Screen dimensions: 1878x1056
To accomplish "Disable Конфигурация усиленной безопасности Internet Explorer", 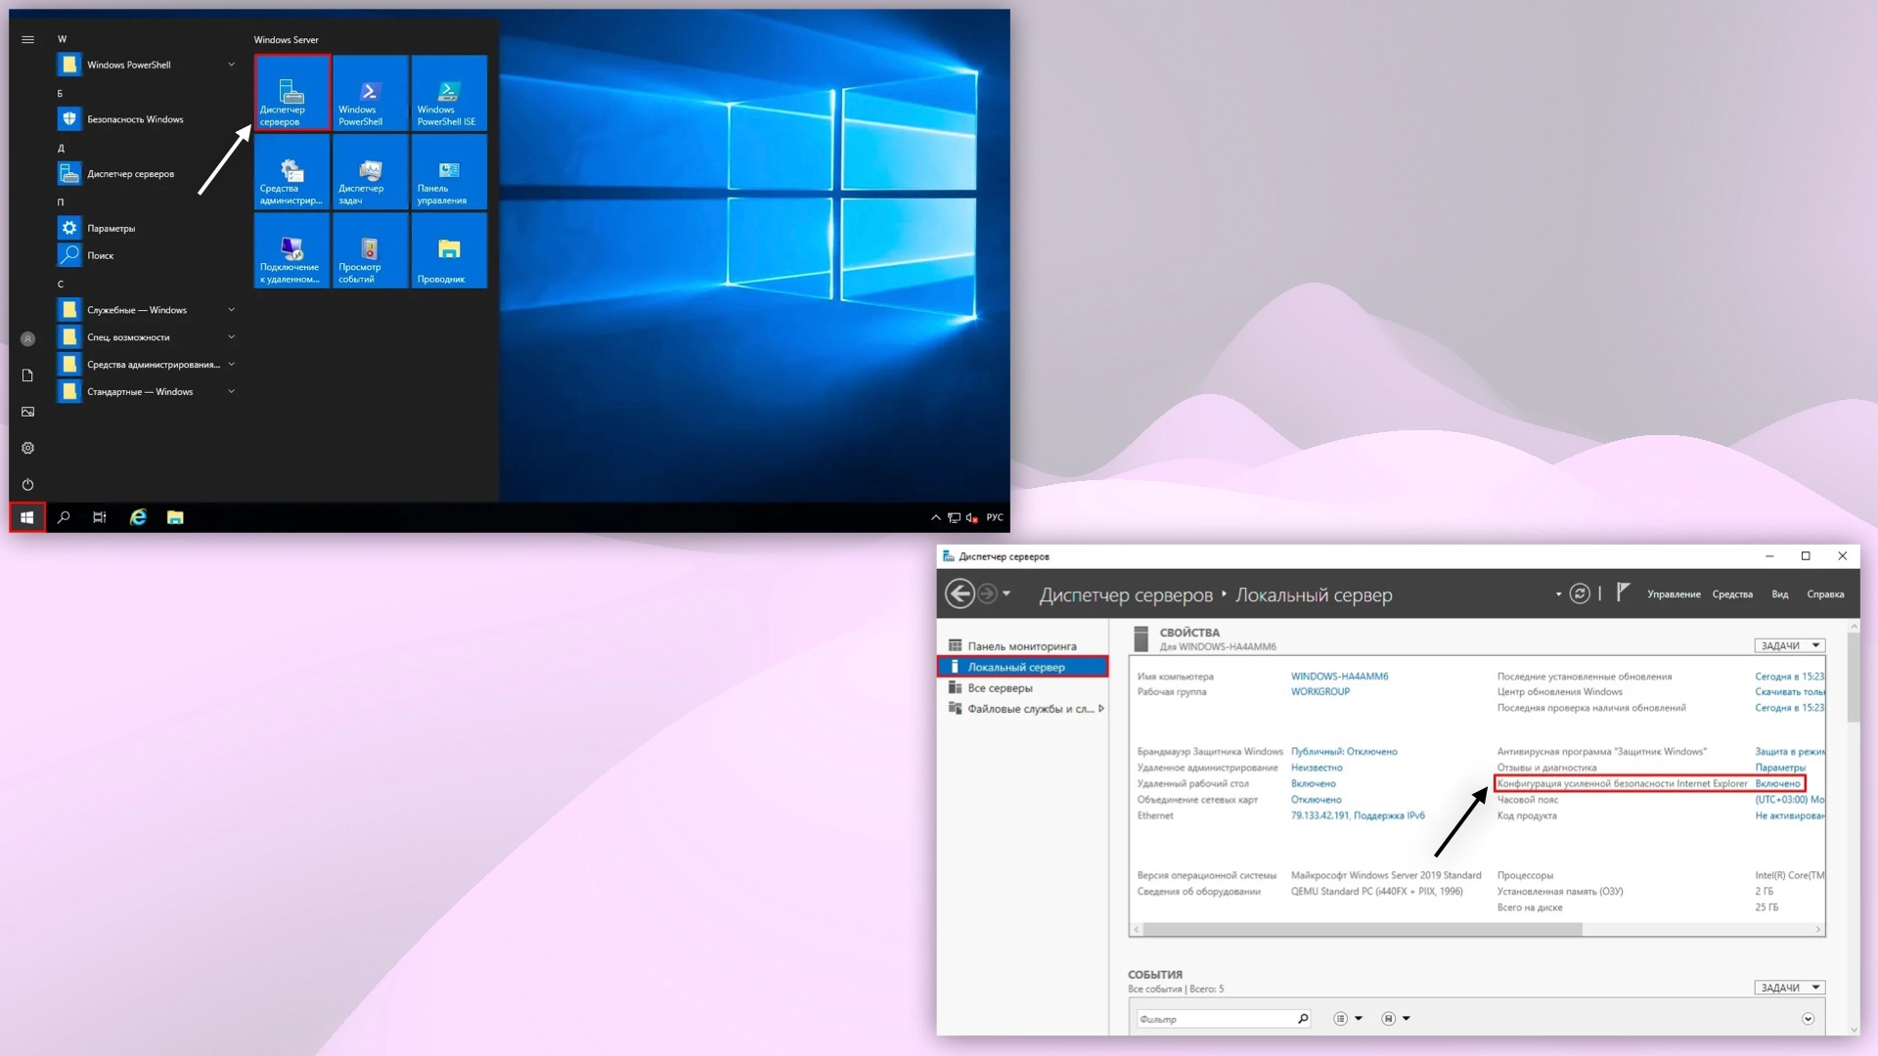I will tap(1778, 783).
